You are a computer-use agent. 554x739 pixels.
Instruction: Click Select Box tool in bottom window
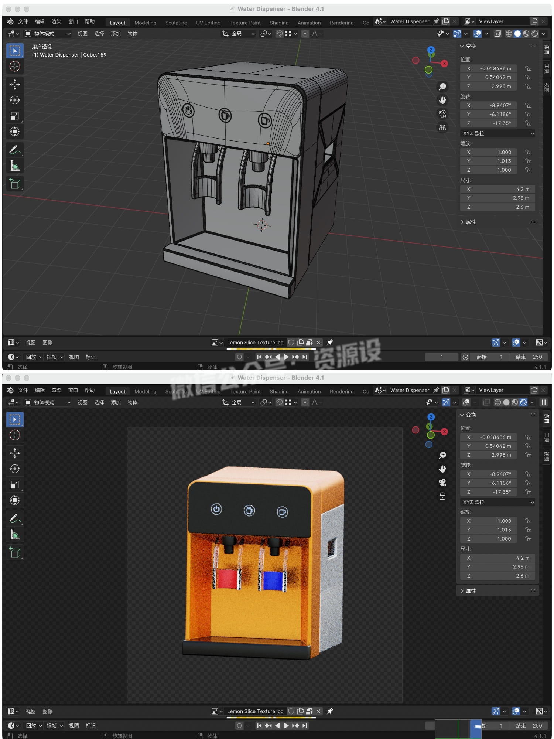coord(15,419)
